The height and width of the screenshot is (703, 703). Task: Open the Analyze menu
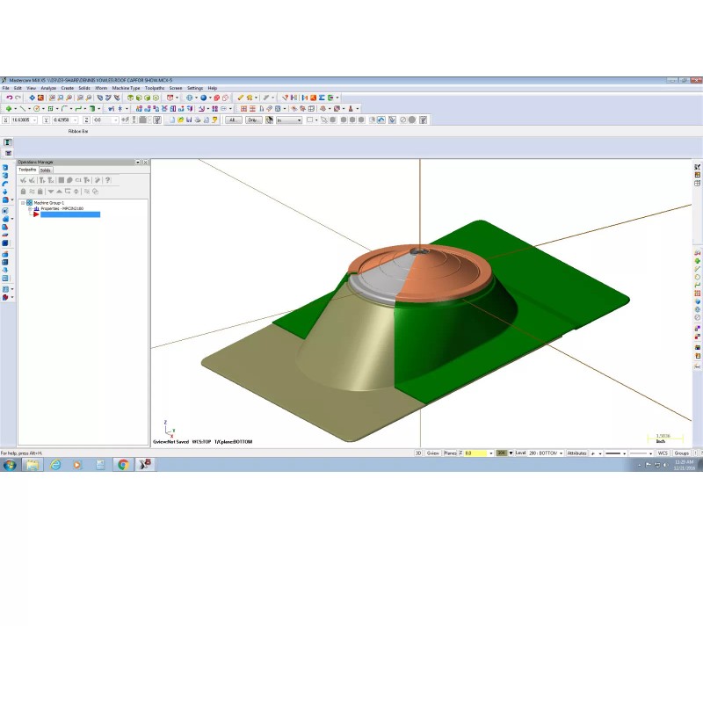click(x=48, y=88)
